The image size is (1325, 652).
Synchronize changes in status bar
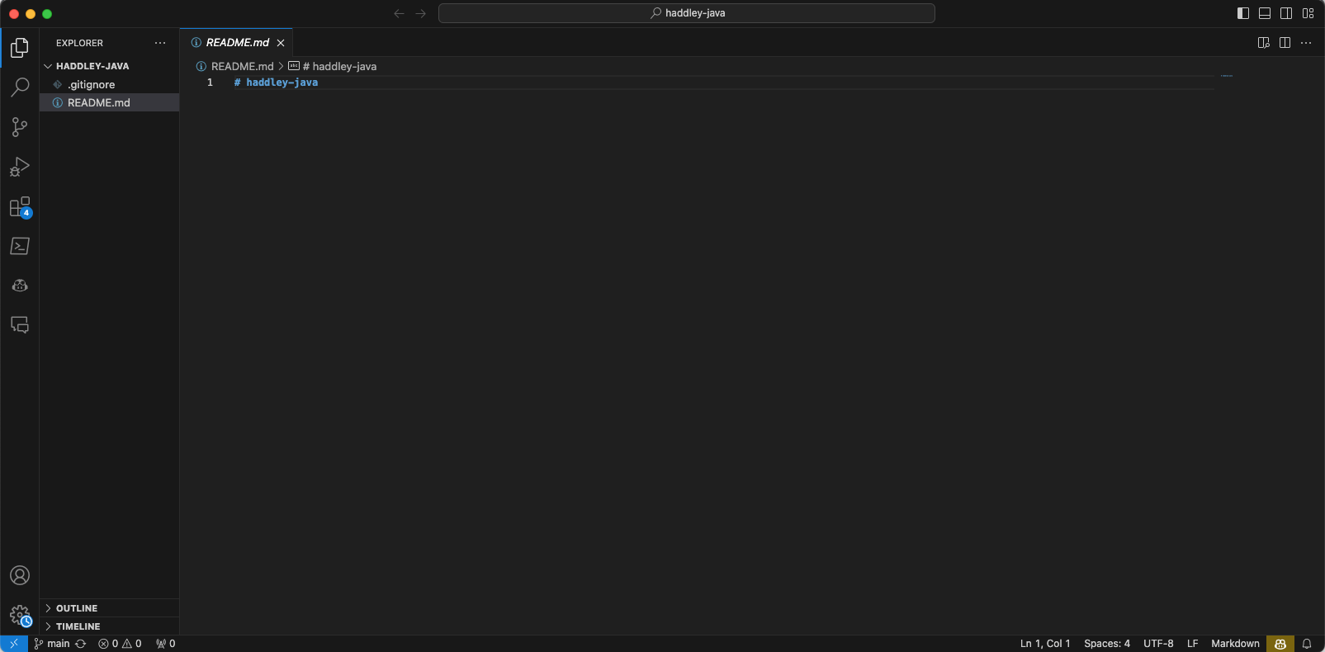tap(81, 644)
